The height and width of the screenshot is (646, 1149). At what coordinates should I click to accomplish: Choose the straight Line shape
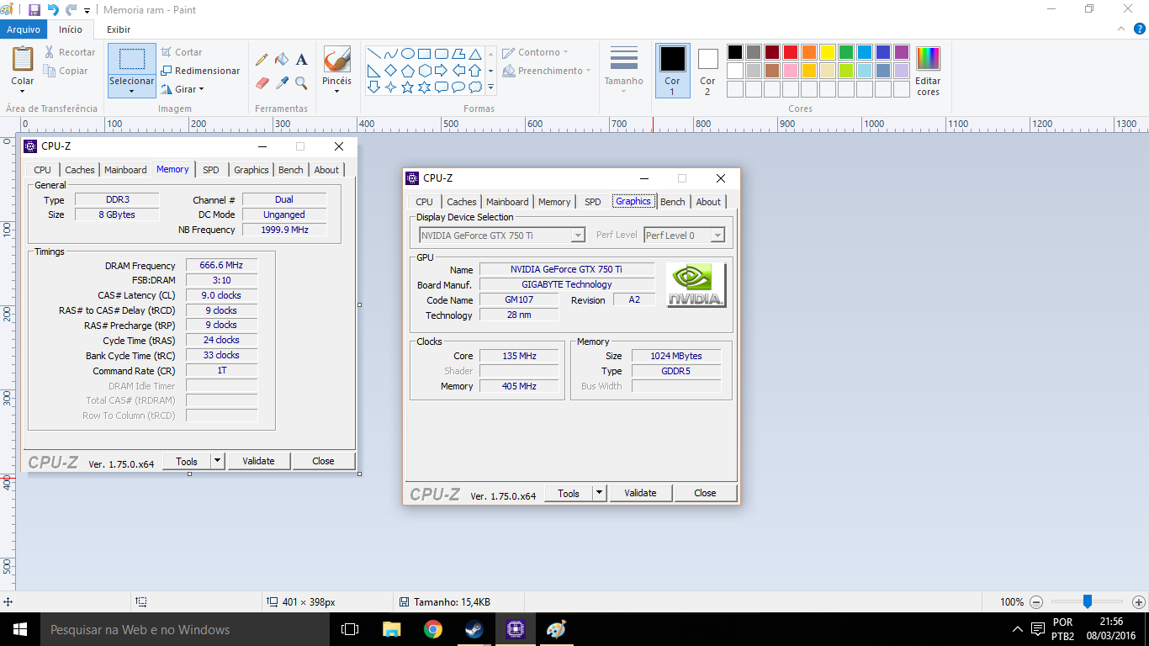[x=374, y=54]
